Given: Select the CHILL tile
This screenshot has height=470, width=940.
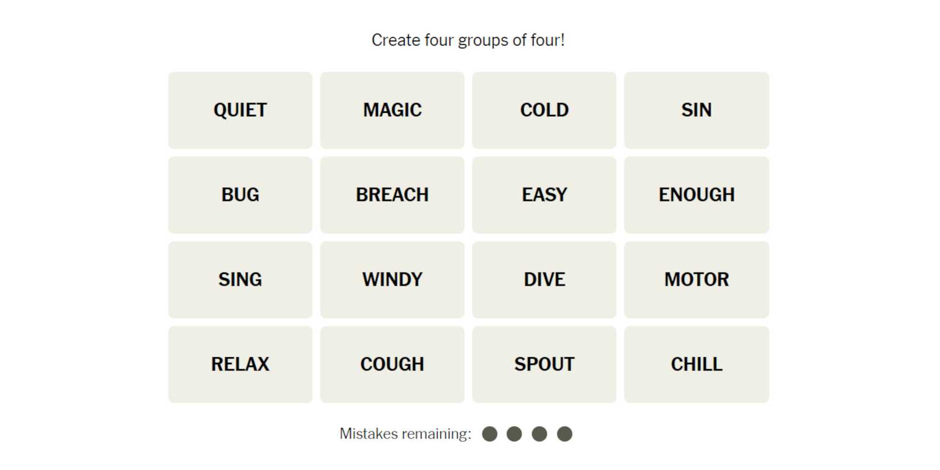Looking at the screenshot, I should (696, 365).
